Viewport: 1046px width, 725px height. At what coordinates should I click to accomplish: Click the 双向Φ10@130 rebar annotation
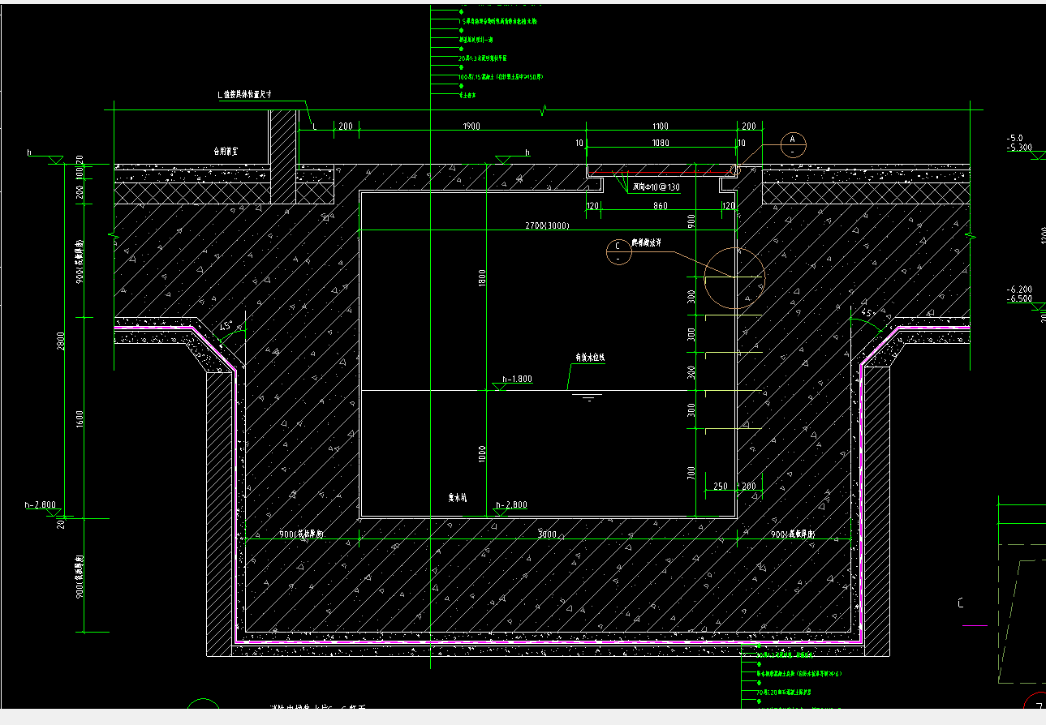656,187
